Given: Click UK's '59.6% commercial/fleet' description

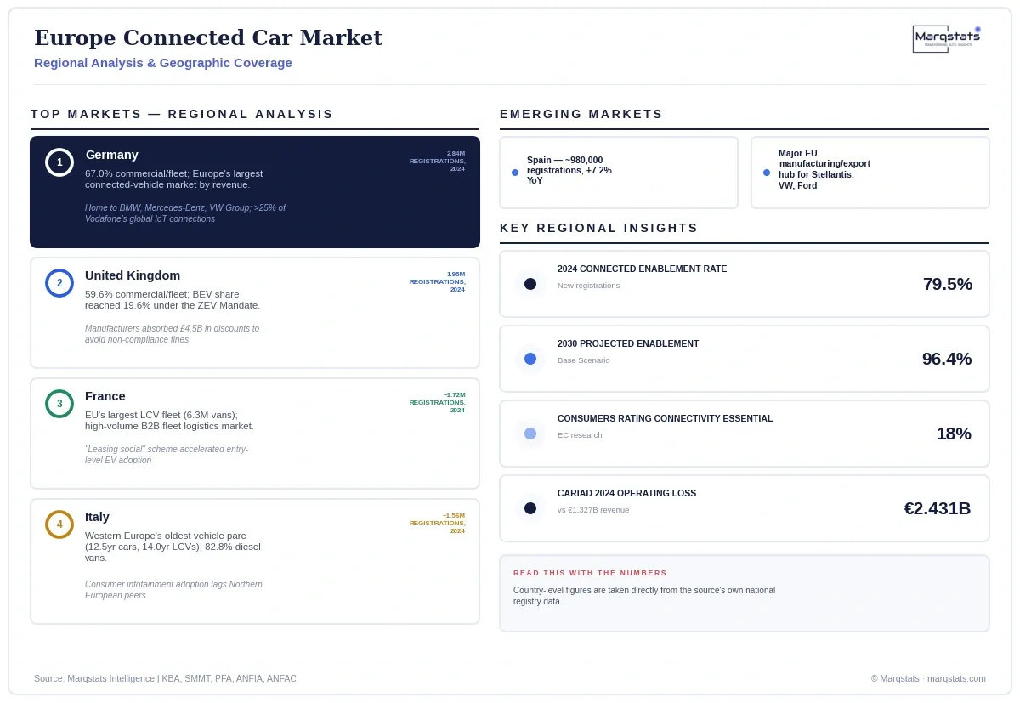Looking at the screenshot, I should [x=173, y=300].
